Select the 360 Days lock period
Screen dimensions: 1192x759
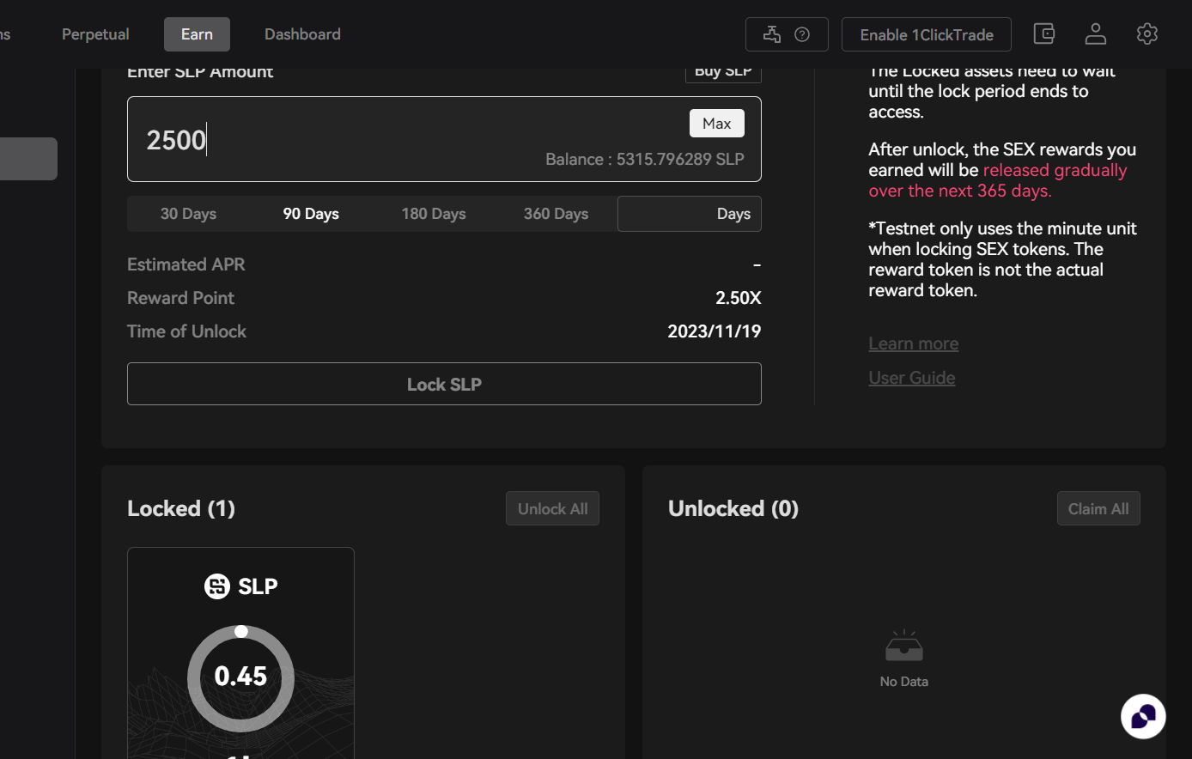(556, 214)
